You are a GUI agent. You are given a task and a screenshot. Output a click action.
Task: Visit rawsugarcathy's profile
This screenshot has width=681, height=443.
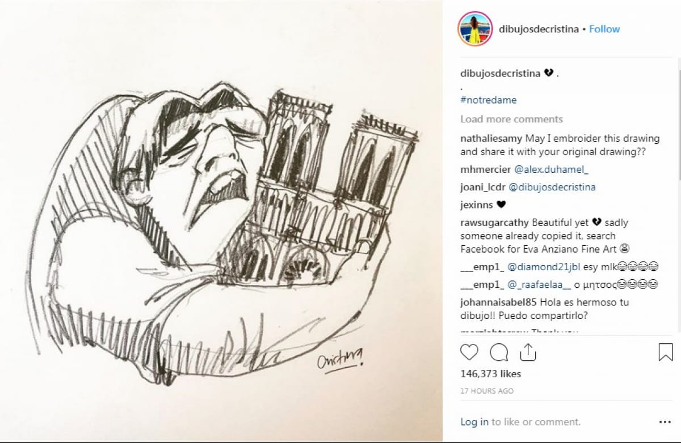[495, 223]
